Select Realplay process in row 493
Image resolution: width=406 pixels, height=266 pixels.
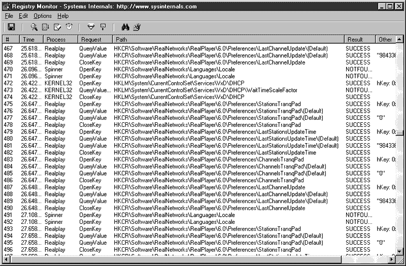[x=55, y=229]
